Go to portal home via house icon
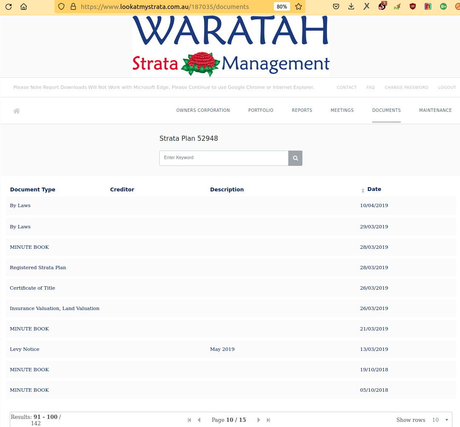This screenshot has width=460, height=427. pos(17,111)
